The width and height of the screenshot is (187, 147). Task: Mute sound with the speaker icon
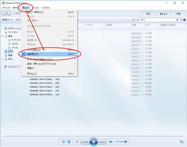click(111, 142)
